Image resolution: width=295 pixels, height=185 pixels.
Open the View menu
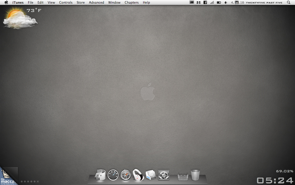coord(51,2)
